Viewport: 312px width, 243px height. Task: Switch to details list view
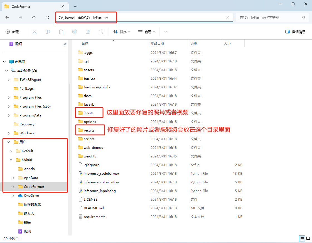(x=302, y=239)
